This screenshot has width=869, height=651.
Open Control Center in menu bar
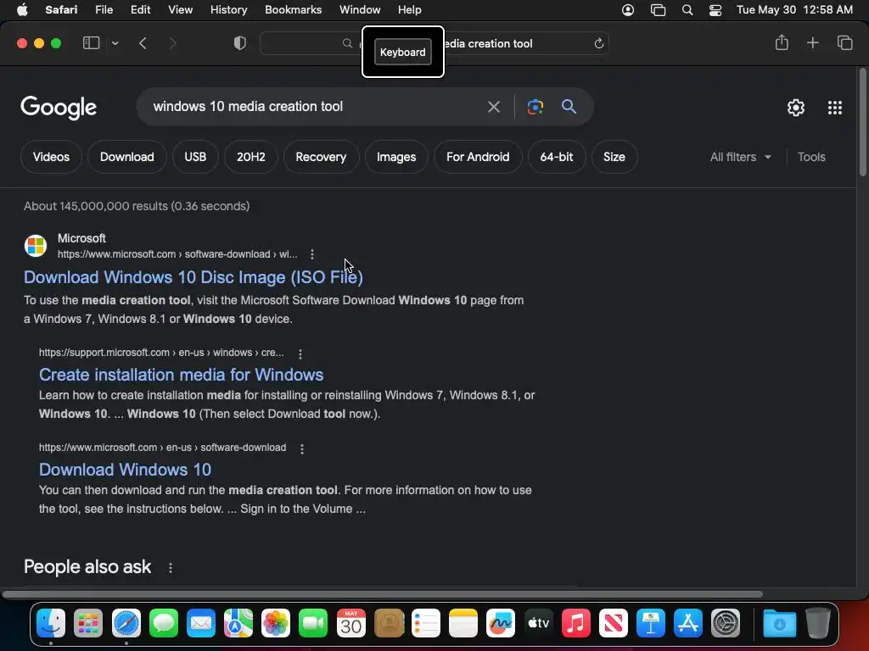(715, 10)
